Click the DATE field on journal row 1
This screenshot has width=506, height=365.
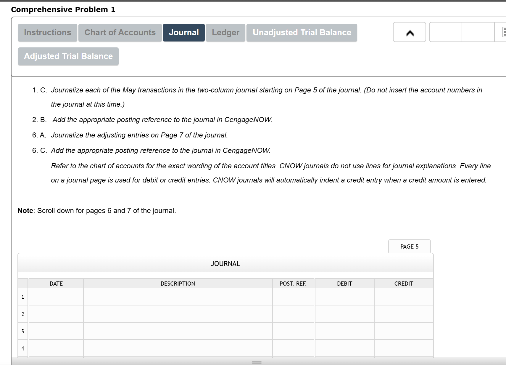click(x=56, y=297)
